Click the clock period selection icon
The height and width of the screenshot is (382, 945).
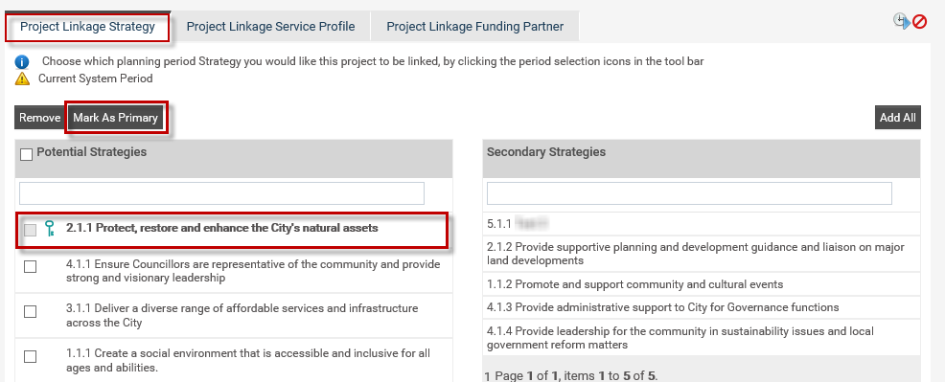click(x=902, y=22)
